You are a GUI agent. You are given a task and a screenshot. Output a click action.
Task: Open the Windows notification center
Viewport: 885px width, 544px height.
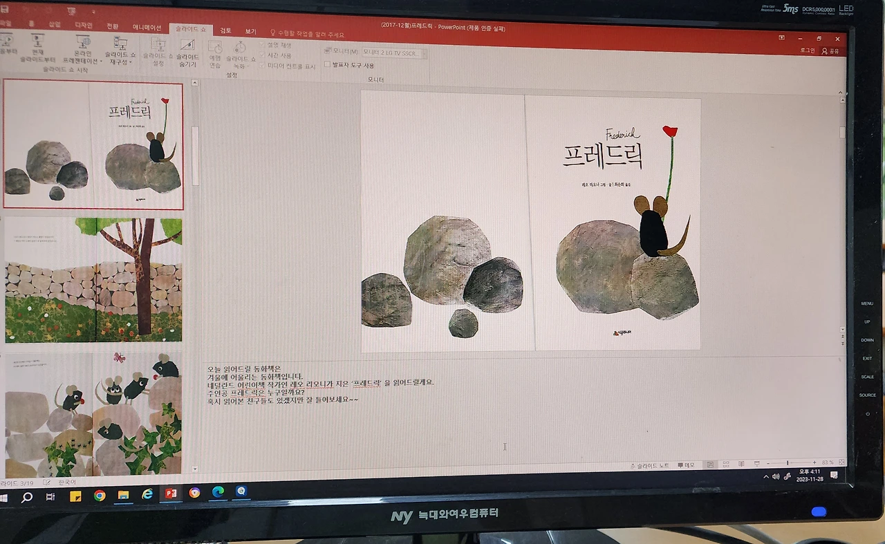pos(834,475)
